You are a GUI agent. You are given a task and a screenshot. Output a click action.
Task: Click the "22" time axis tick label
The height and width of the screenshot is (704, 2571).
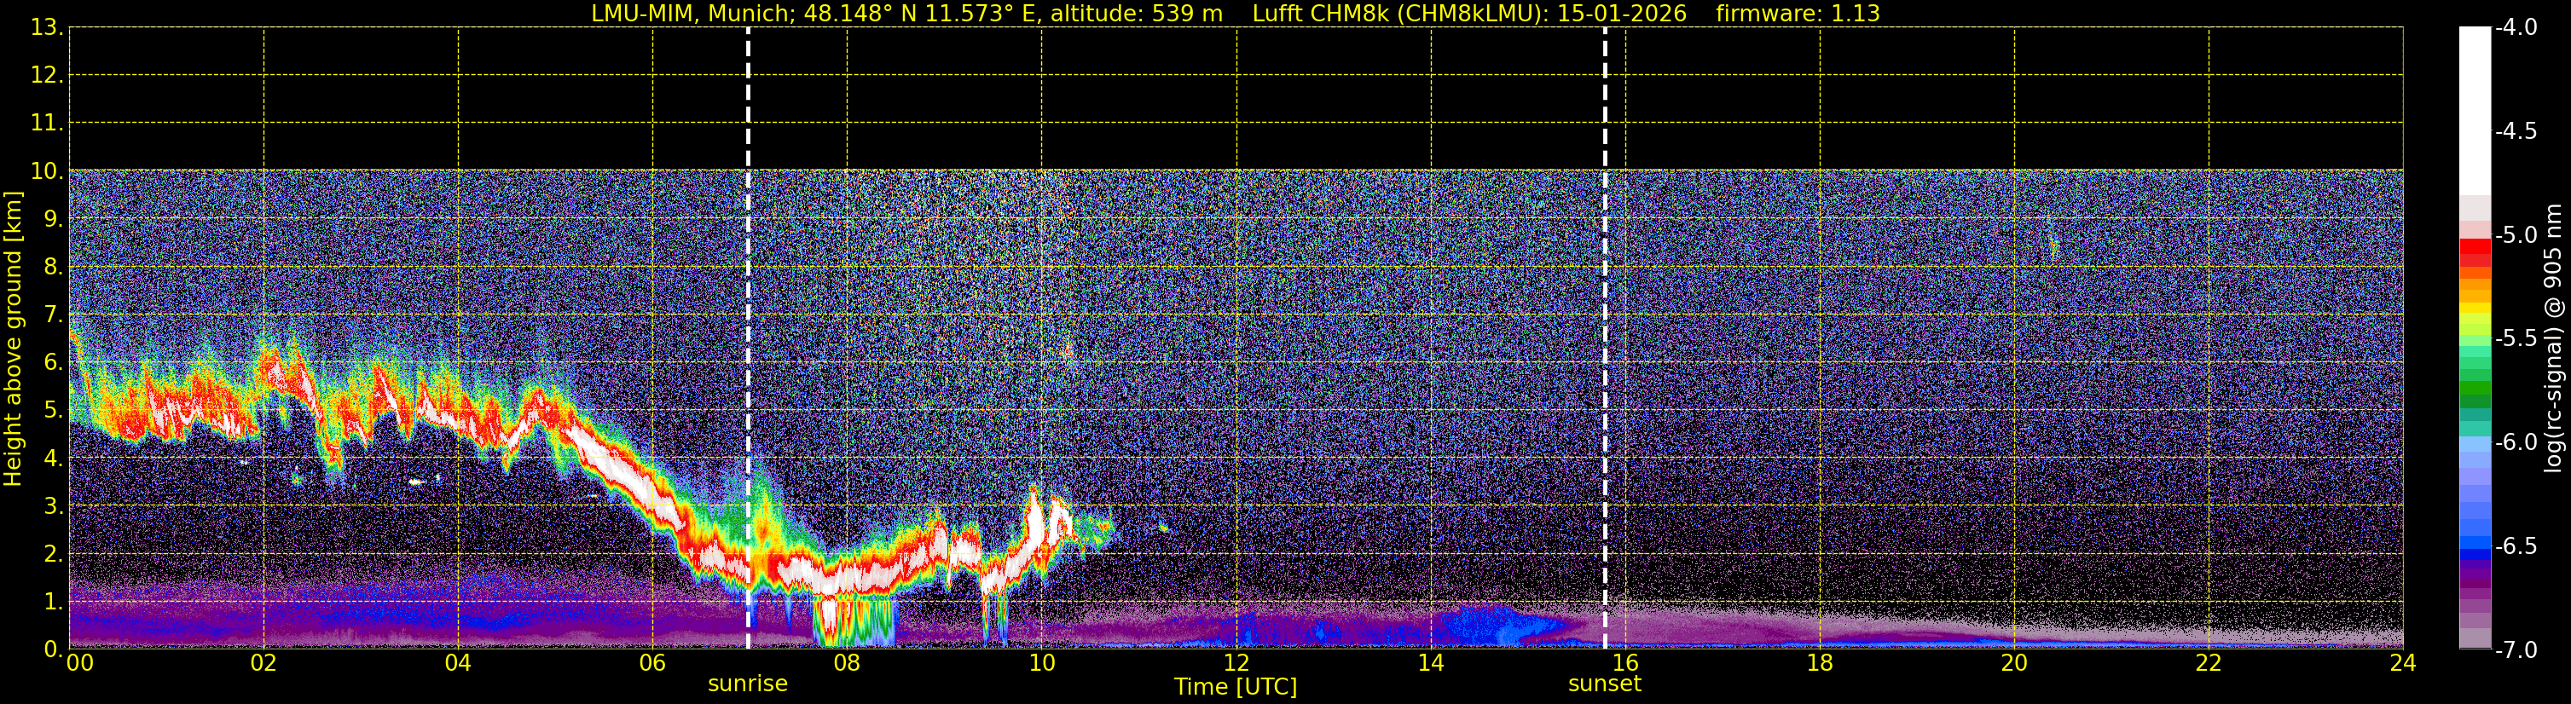click(x=2209, y=663)
